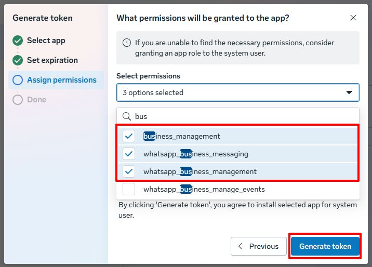The width and height of the screenshot is (372, 267).
Task: Go back with the Previous button
Action: (258, 246)
